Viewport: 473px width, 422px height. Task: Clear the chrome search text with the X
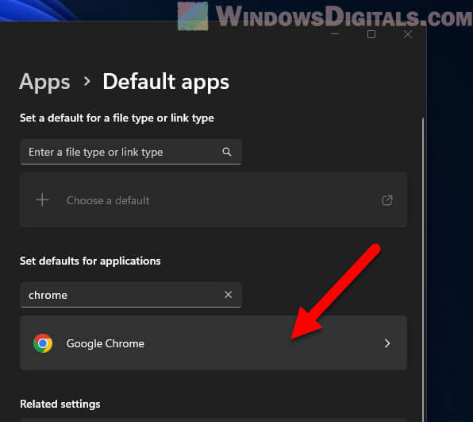[x=229, y=295]
